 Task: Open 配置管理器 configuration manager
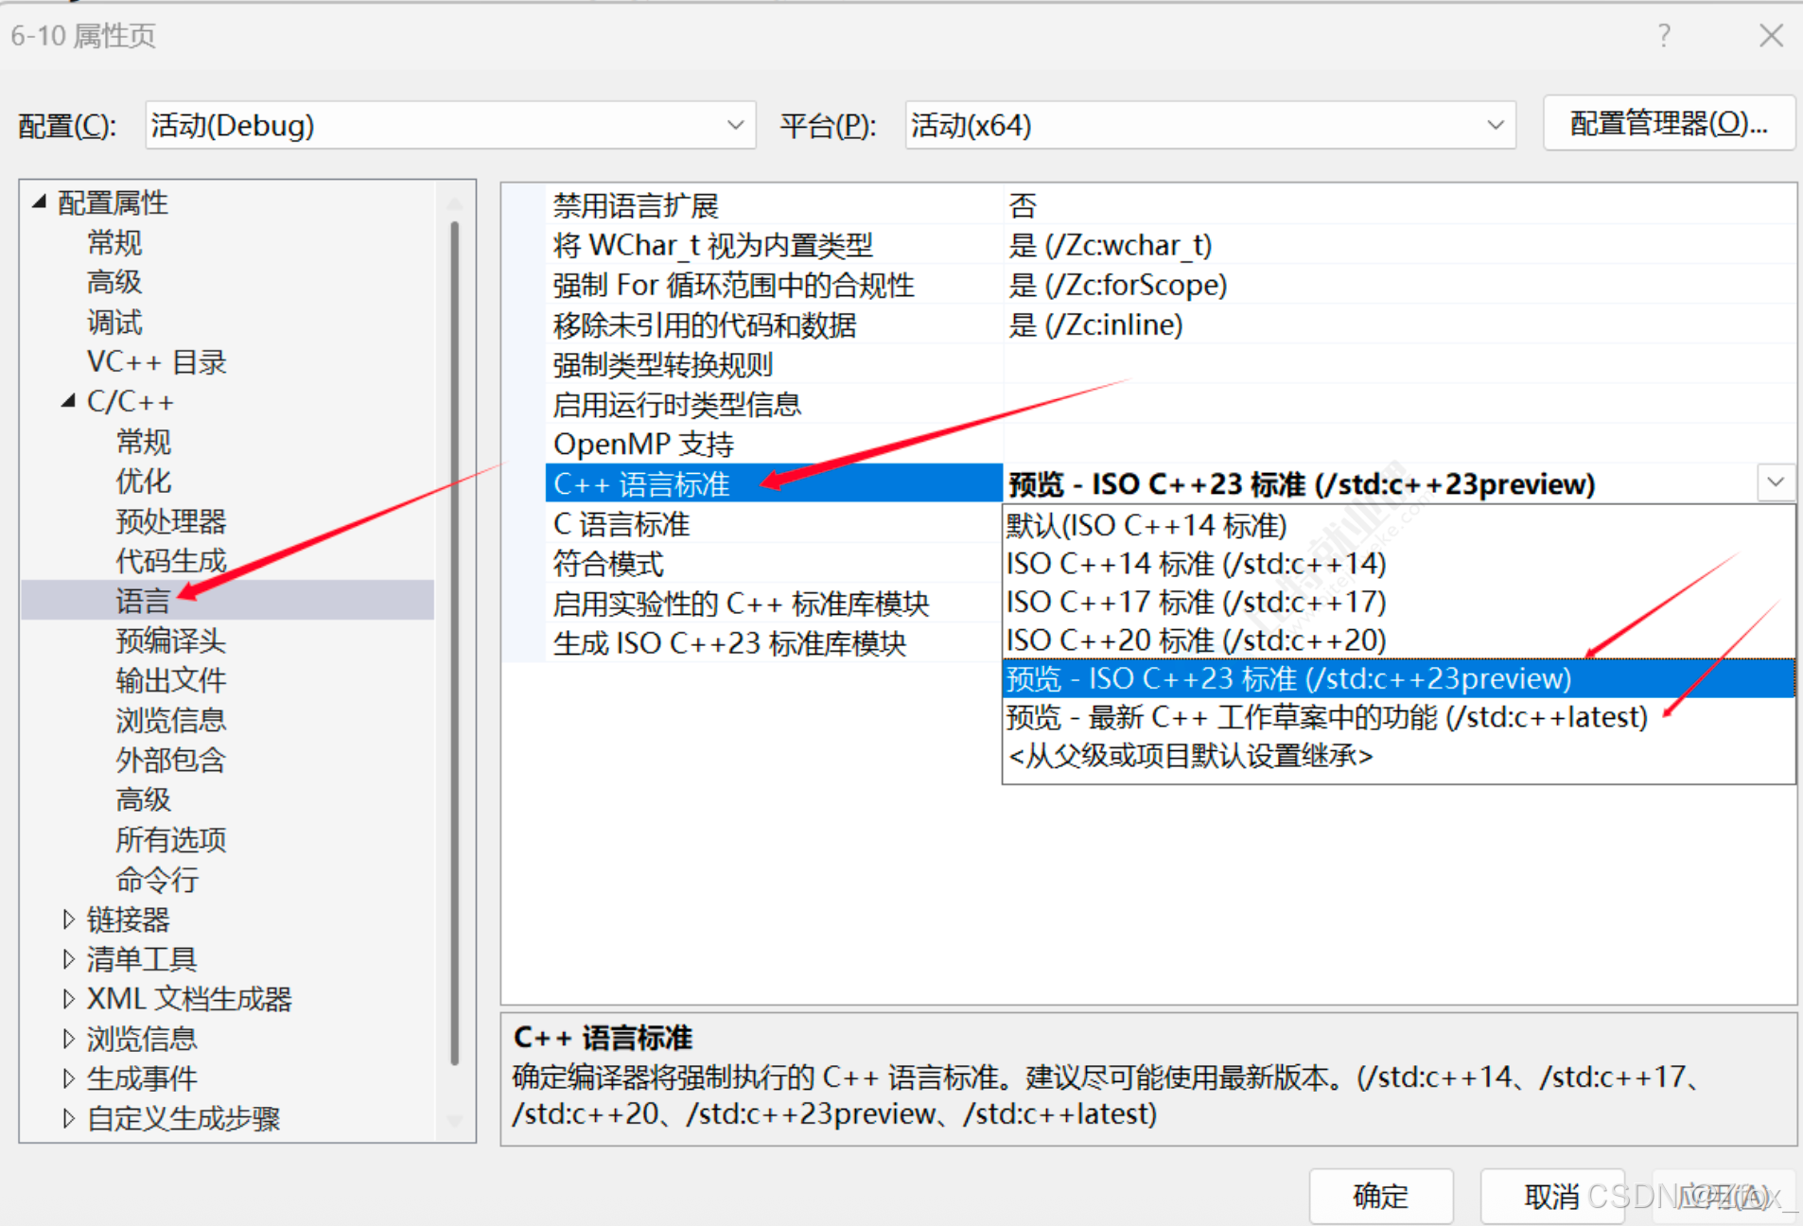(1669, 123)
